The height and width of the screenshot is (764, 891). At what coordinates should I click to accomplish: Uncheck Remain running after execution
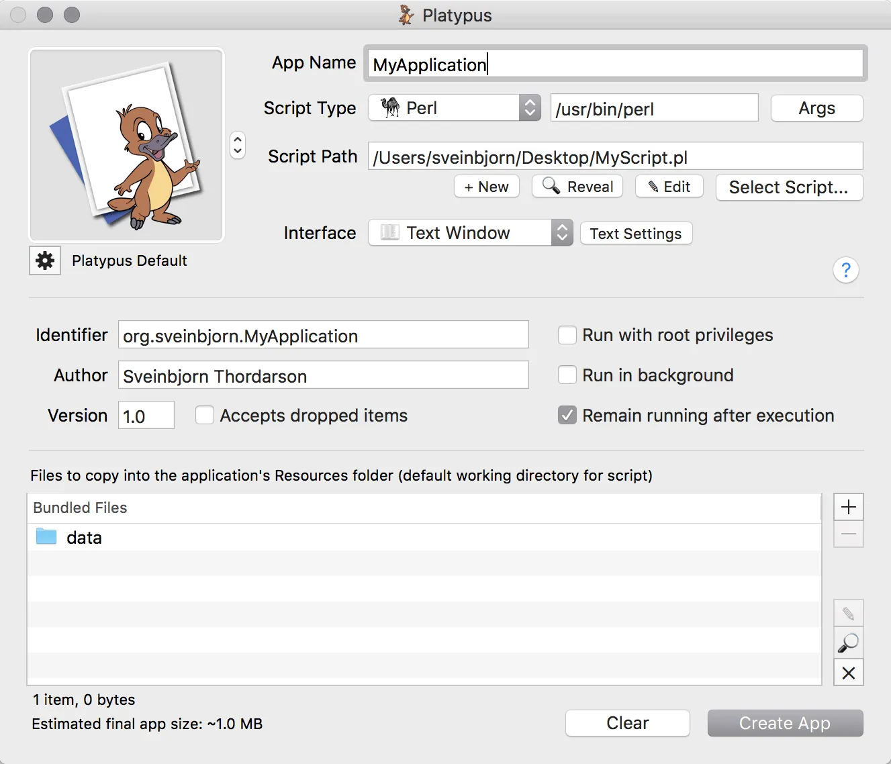click(x=567, y=416)
